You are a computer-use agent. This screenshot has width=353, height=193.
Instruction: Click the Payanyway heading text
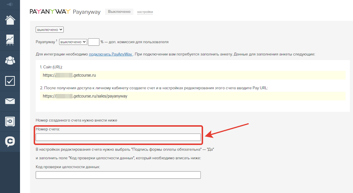tap(87, 12)
